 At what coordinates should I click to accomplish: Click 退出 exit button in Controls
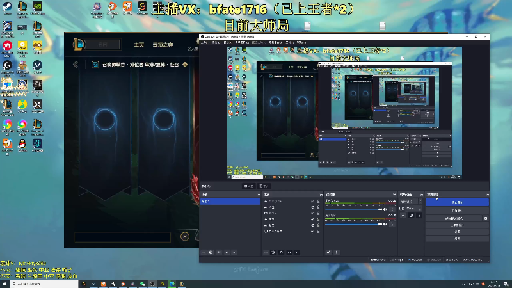[457, 239]
